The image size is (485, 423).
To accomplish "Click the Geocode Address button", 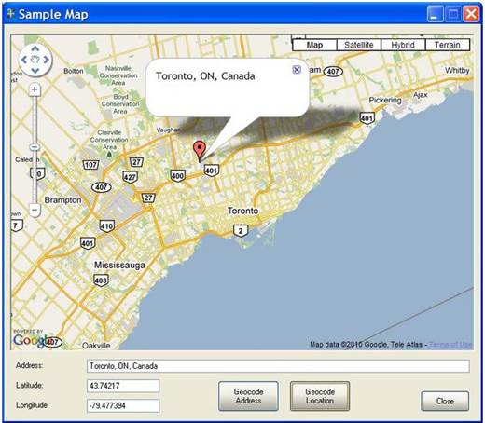I will pos(248,396).
